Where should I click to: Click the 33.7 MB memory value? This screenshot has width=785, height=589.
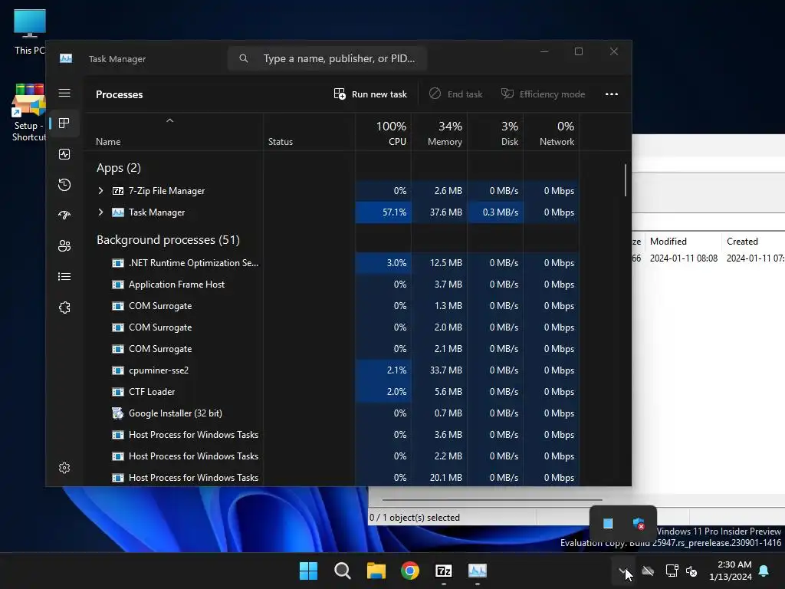(x=445, y=370)
